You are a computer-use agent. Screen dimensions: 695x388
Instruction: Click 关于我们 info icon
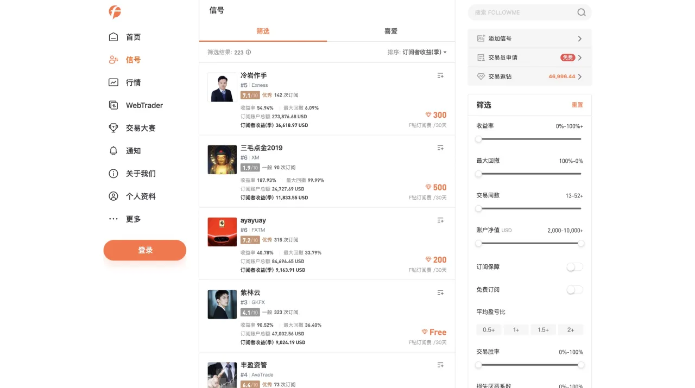(113, 174)
